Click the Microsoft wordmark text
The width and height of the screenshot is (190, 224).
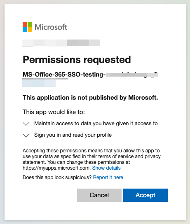(x=51, y=27)
